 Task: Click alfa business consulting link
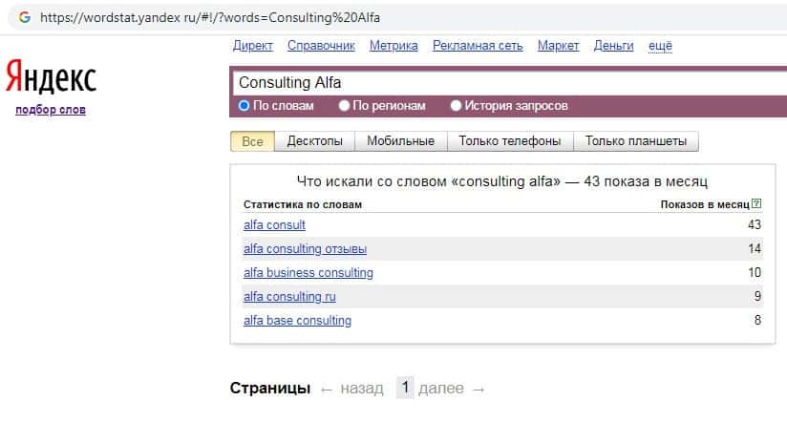click(x=308, y=273)
